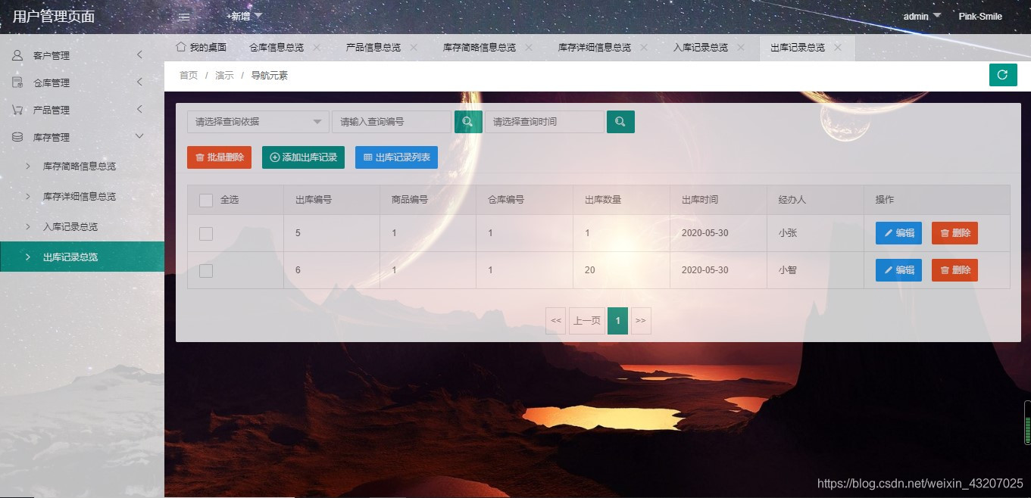Click the pencil icon on first row's 编辑 button
This screenshot has height=498, width=1031.
tap(890, 233)
